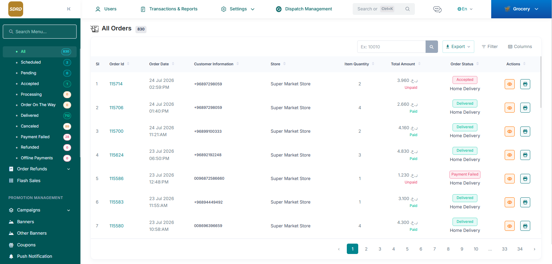Click the table vertical scrollbar

541,82
